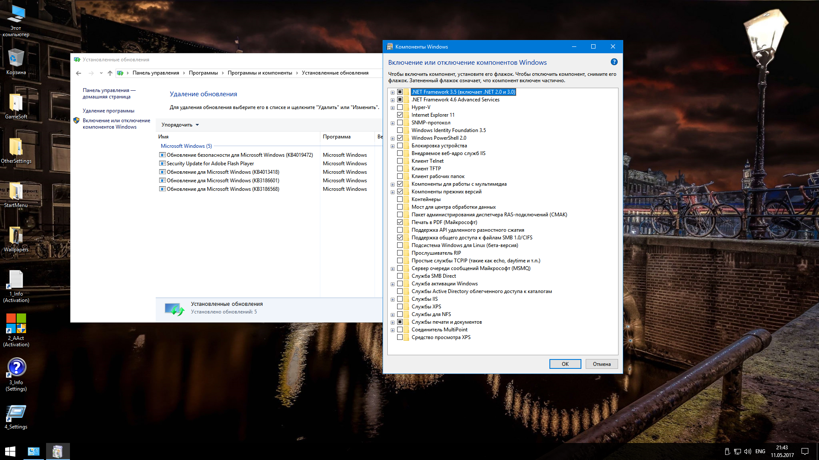
Task: Expand the .NET Framework 3.5 tree node
Action: pyautogui.click(x=392, y=92)
